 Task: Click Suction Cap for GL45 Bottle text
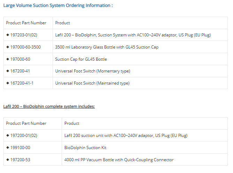click(x=81, y=59)
